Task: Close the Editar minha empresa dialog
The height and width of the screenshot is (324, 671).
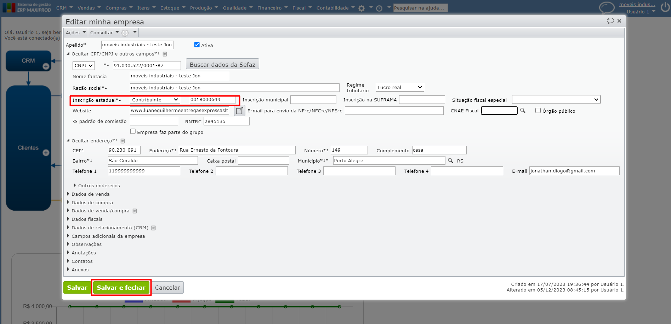Action: [619, 21]
